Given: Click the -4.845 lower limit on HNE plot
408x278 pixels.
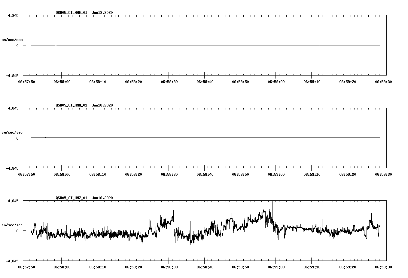Looking at the screenshot, I should pyautogui.click(x=12, y=76).
